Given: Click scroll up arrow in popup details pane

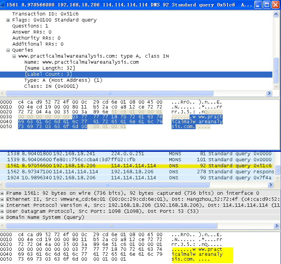Looking at the screenshot, I should (276, 14).
